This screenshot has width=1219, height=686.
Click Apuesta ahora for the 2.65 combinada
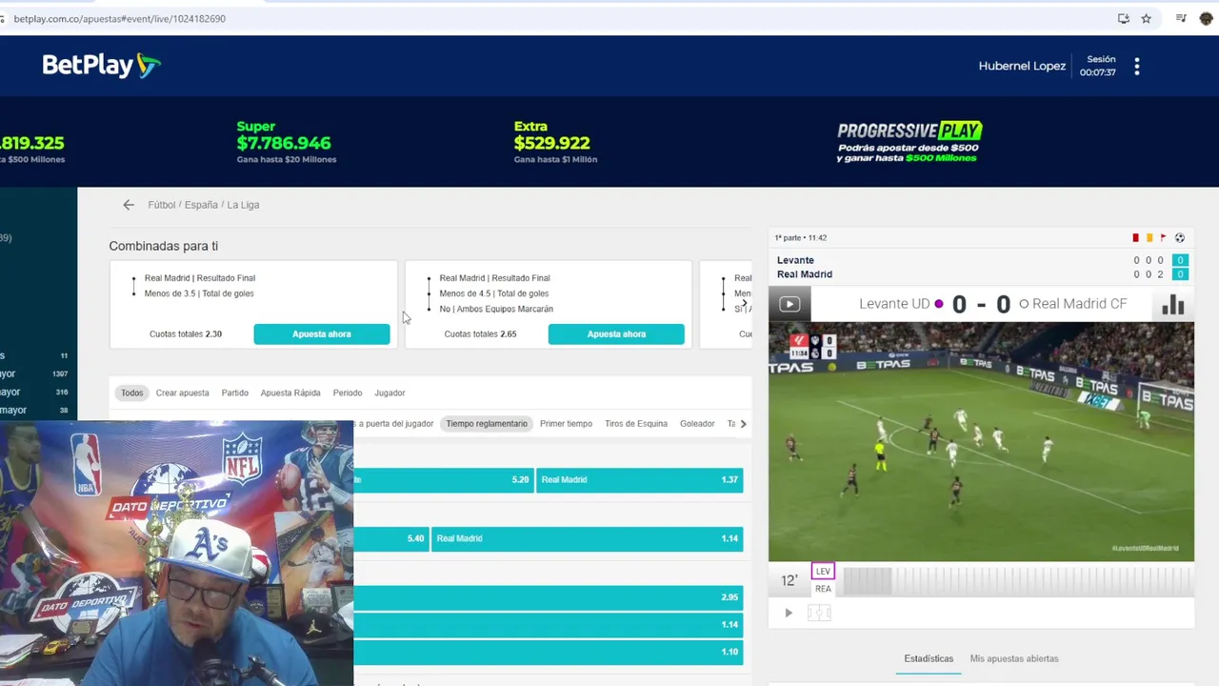pos(616,334)
